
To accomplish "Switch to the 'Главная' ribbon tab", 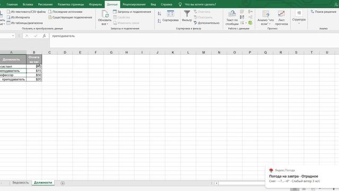I will [12, 4].
